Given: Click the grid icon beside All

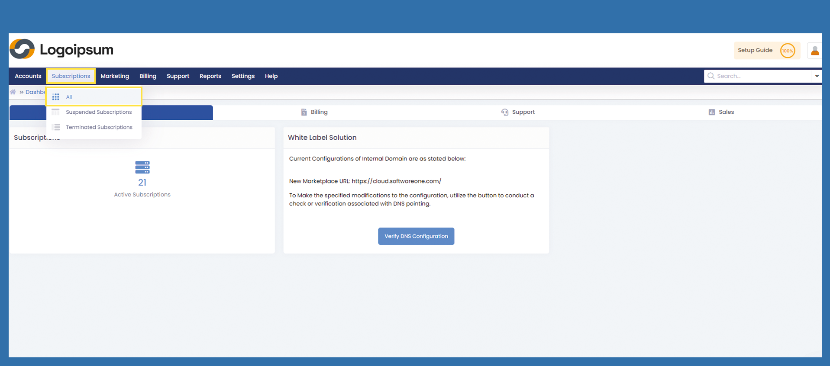Looking at the screenshot, I should pos(56,97).
